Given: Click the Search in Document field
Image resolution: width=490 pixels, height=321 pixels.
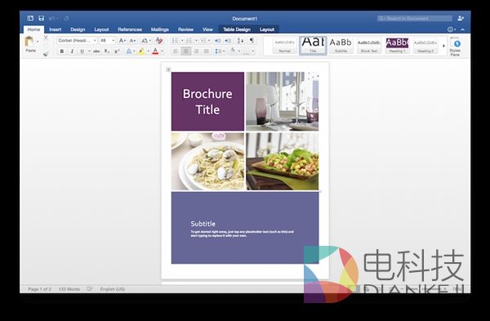Looking at the screenshot, I should coord(414,19).
